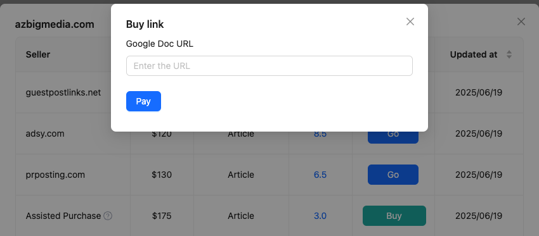The image size is (539, 236).
Task: Click the Updated at column header
Action: (x=474, y=54)
